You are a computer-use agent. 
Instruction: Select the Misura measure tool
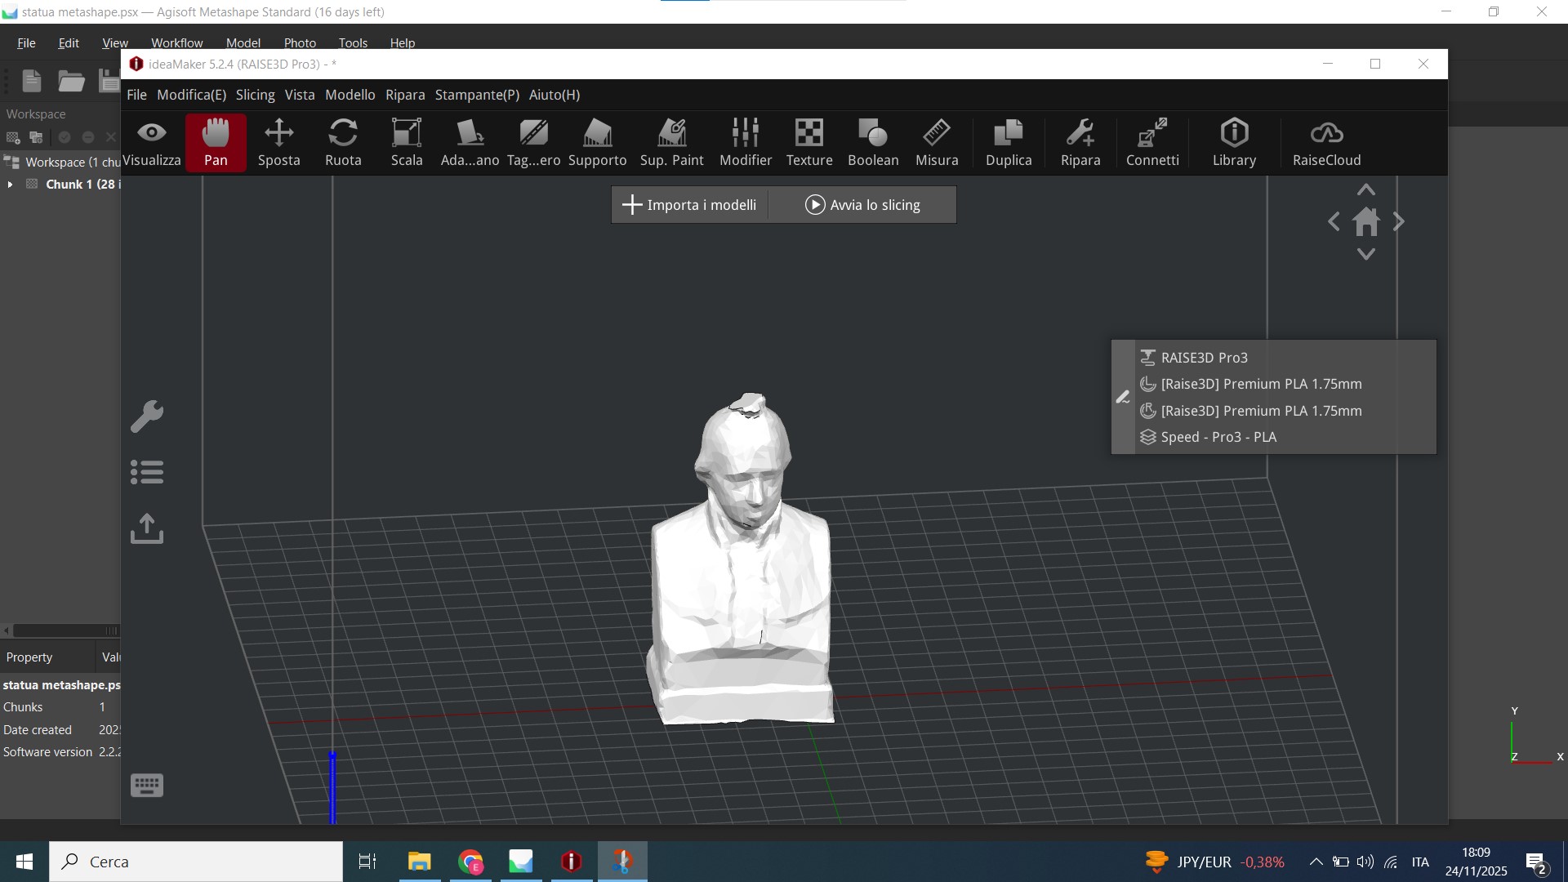tap(937, 142)
